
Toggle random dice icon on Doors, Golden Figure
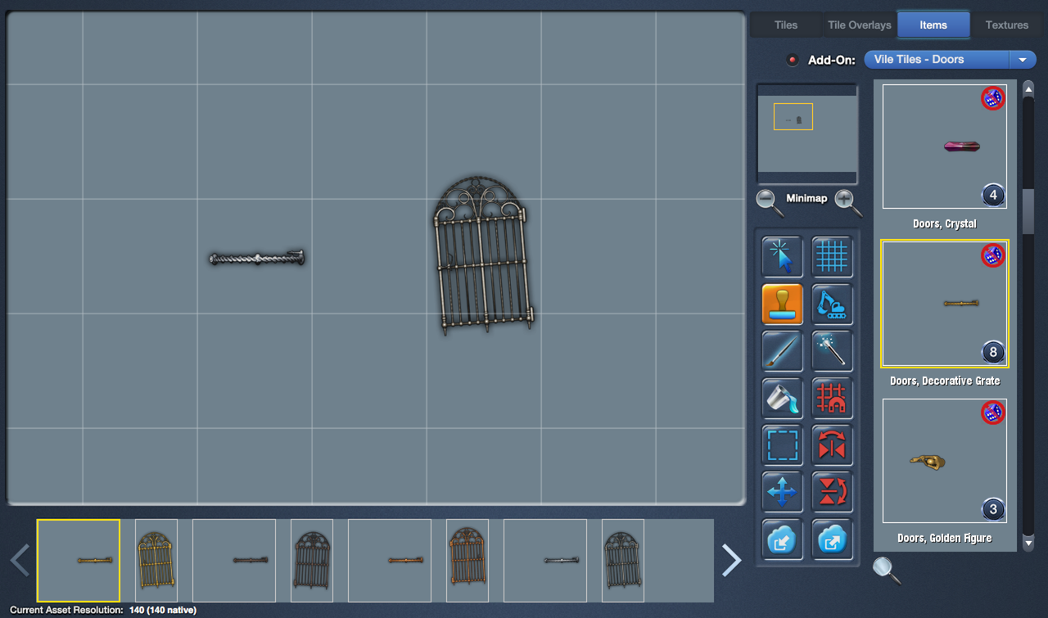(993, 413)
